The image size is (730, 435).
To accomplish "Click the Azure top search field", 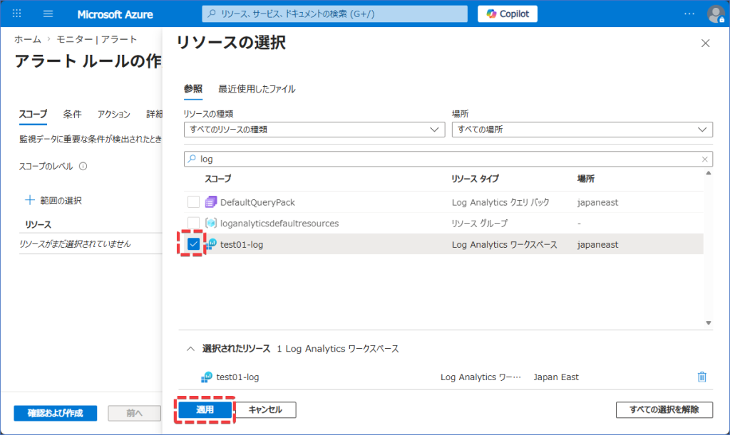I will tap(335, 14).
